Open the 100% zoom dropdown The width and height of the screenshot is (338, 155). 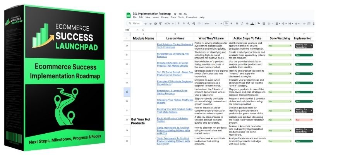(169, 23)
